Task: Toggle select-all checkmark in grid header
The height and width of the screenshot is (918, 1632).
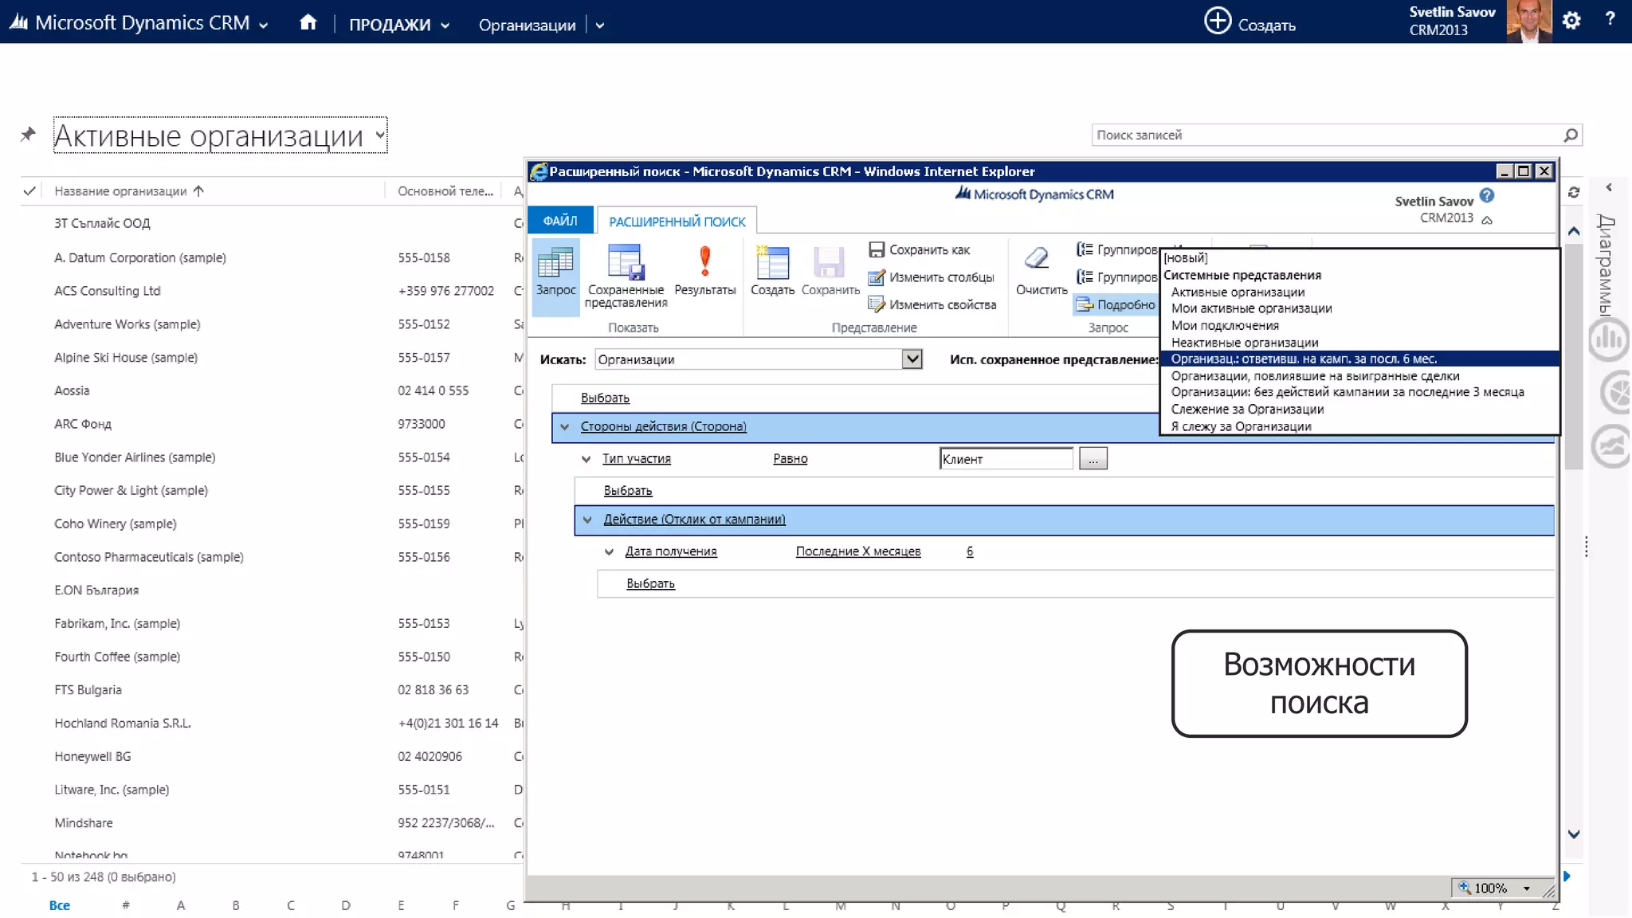Action: coord(29,191)
